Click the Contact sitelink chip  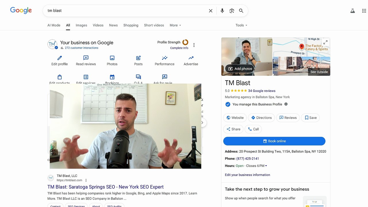point(55,205)
